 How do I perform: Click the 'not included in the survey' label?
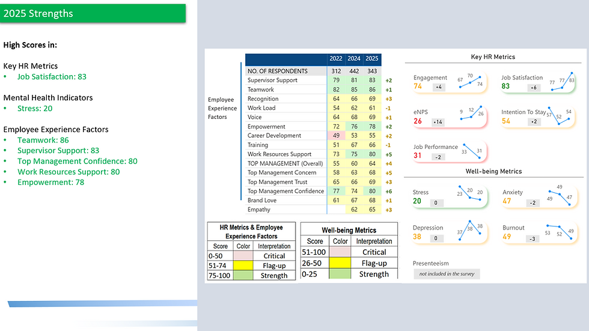pos(447,274)
